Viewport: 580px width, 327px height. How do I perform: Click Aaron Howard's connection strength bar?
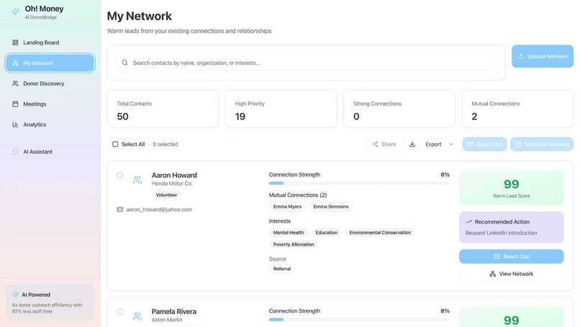point(359,183)
